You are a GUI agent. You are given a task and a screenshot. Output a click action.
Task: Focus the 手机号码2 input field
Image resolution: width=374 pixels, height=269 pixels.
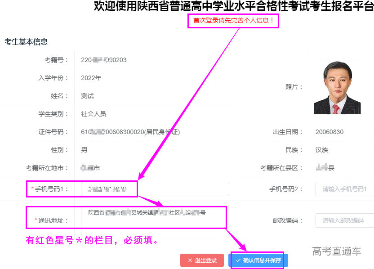tap(345, 189)
